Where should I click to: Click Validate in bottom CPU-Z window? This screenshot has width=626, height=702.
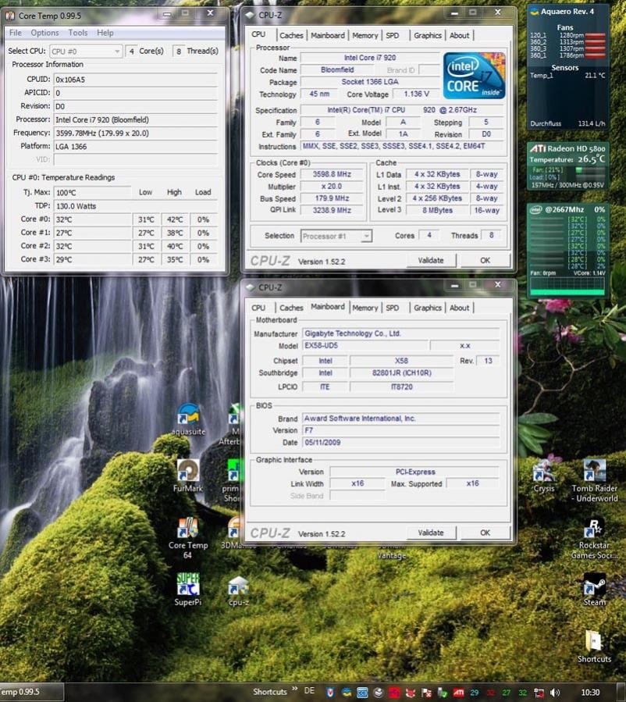point(431,533)
